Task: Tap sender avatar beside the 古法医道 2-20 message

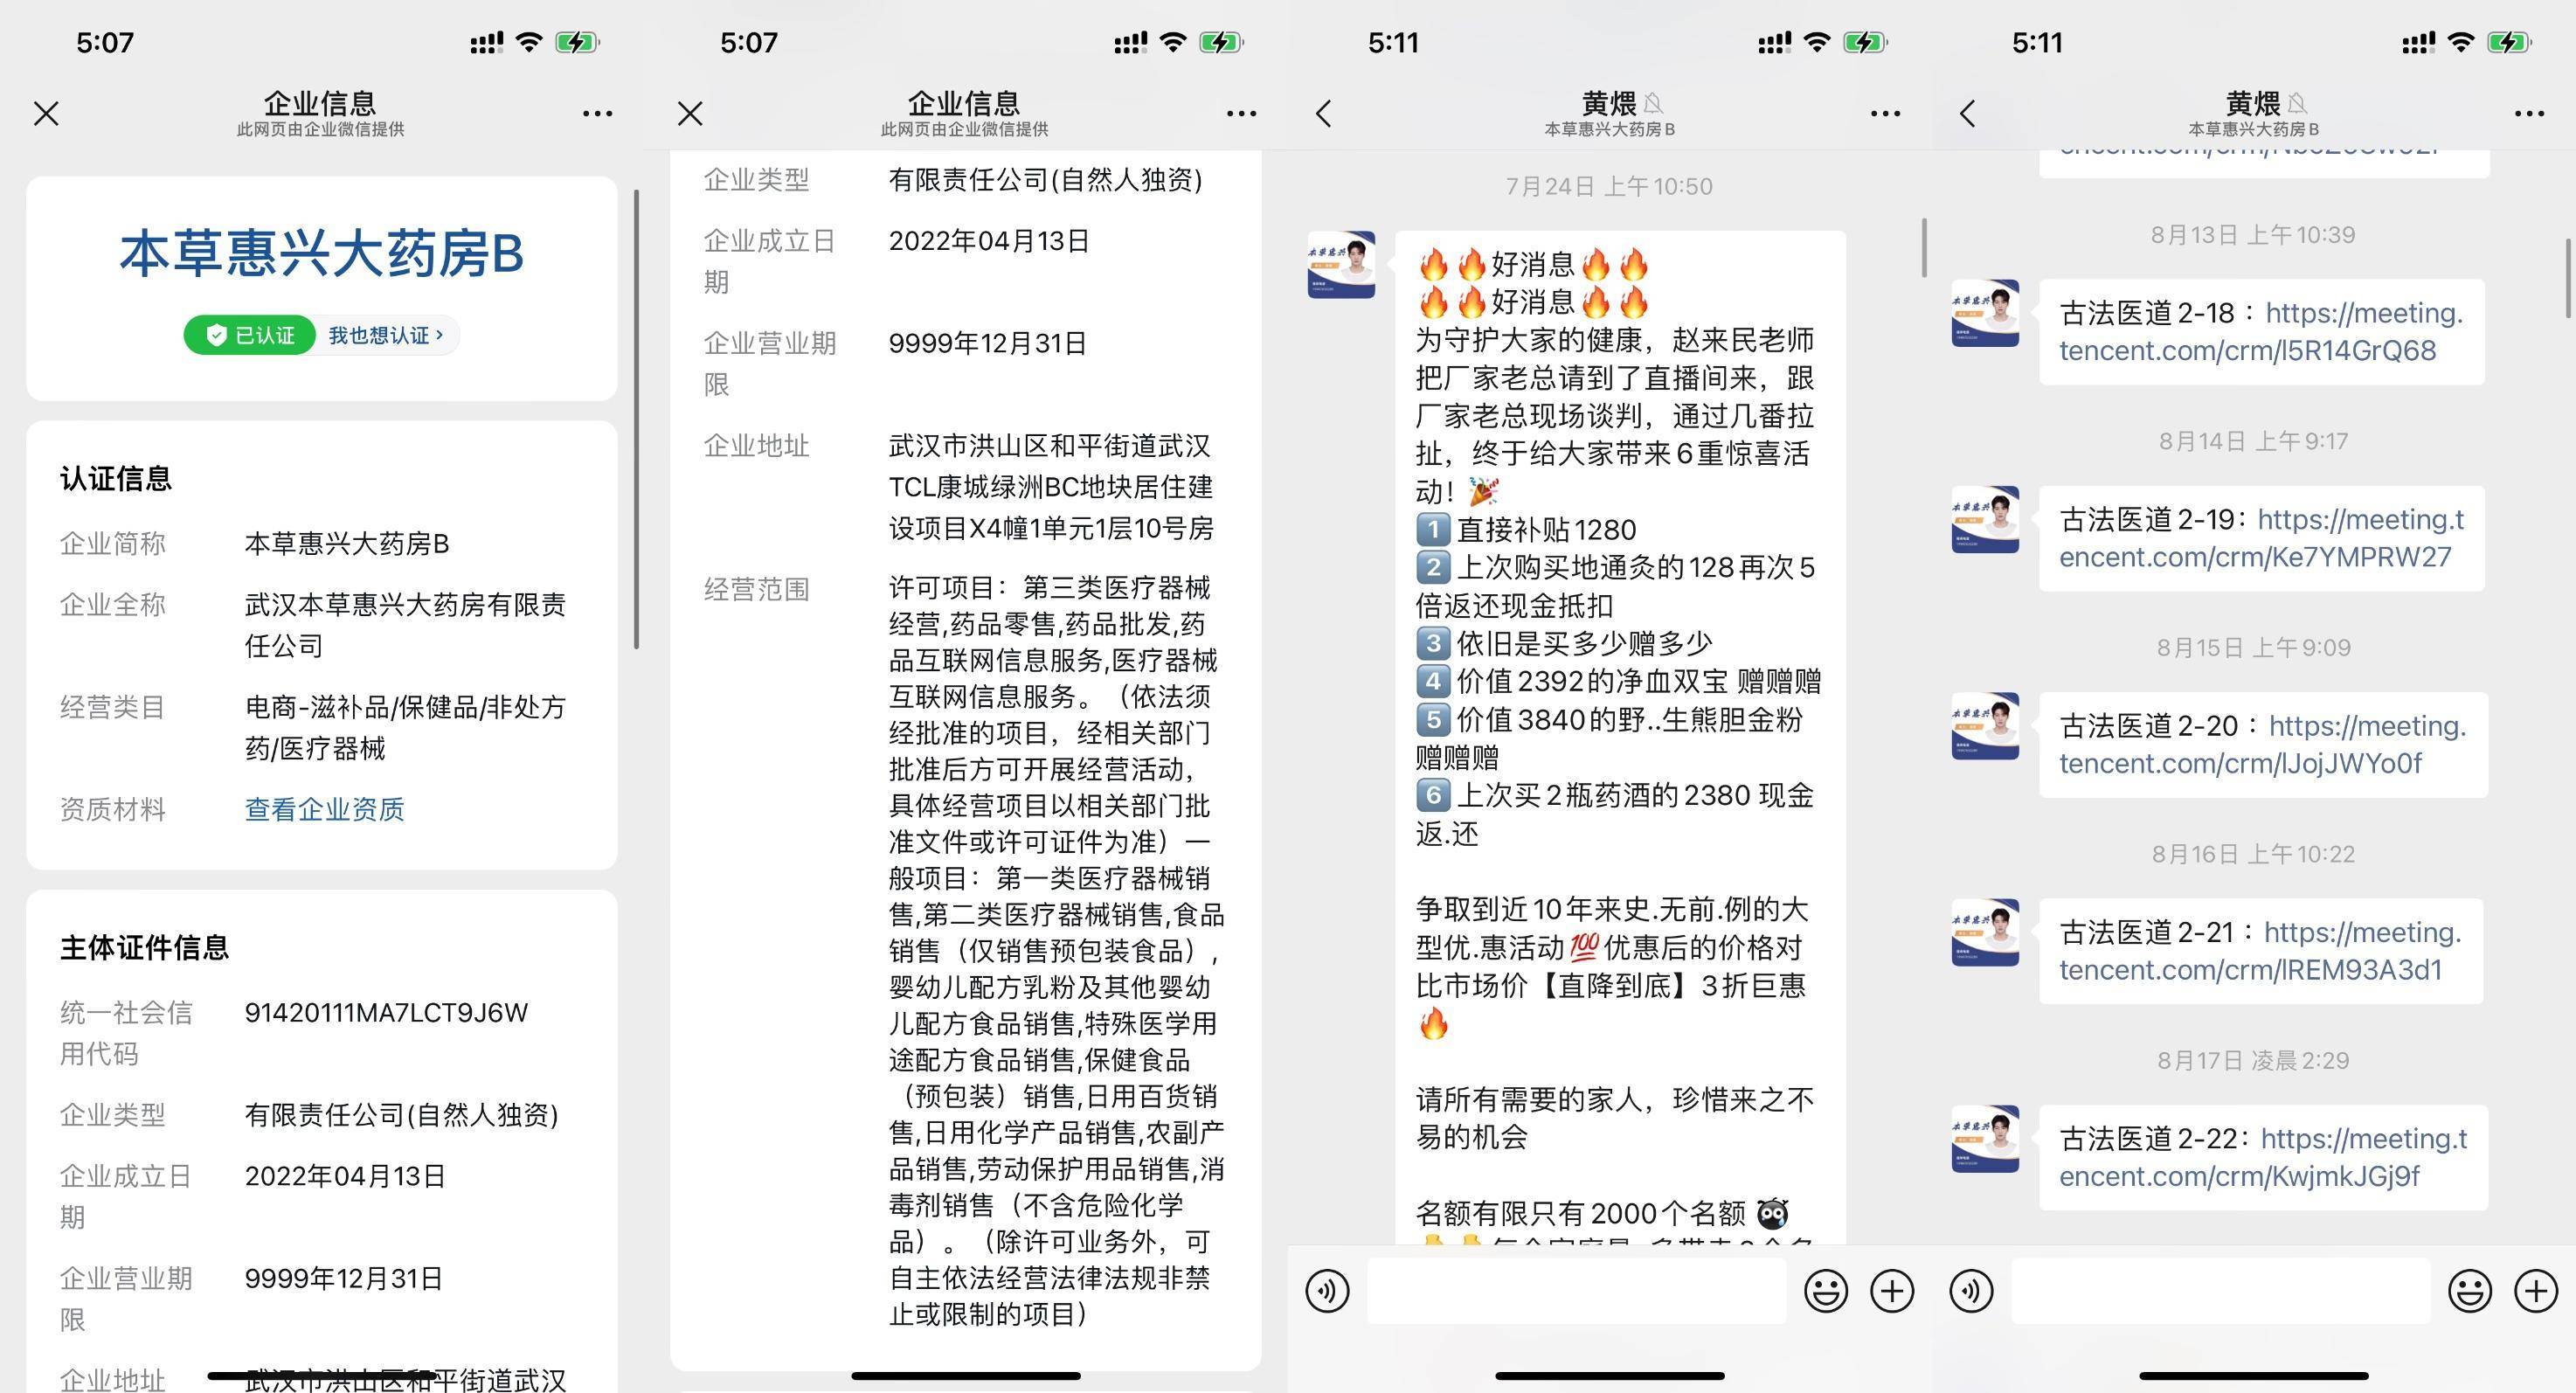Action: [x=1985, y=726]
